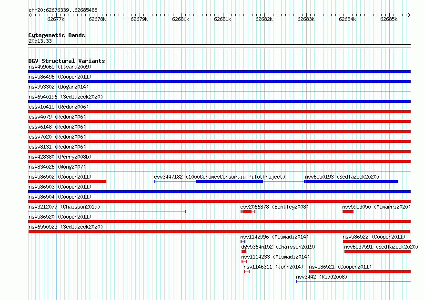Screen dimensions: 424x300
Task: Click the essv7020 (Redon2006) label
Action: [x=57, y=137]
